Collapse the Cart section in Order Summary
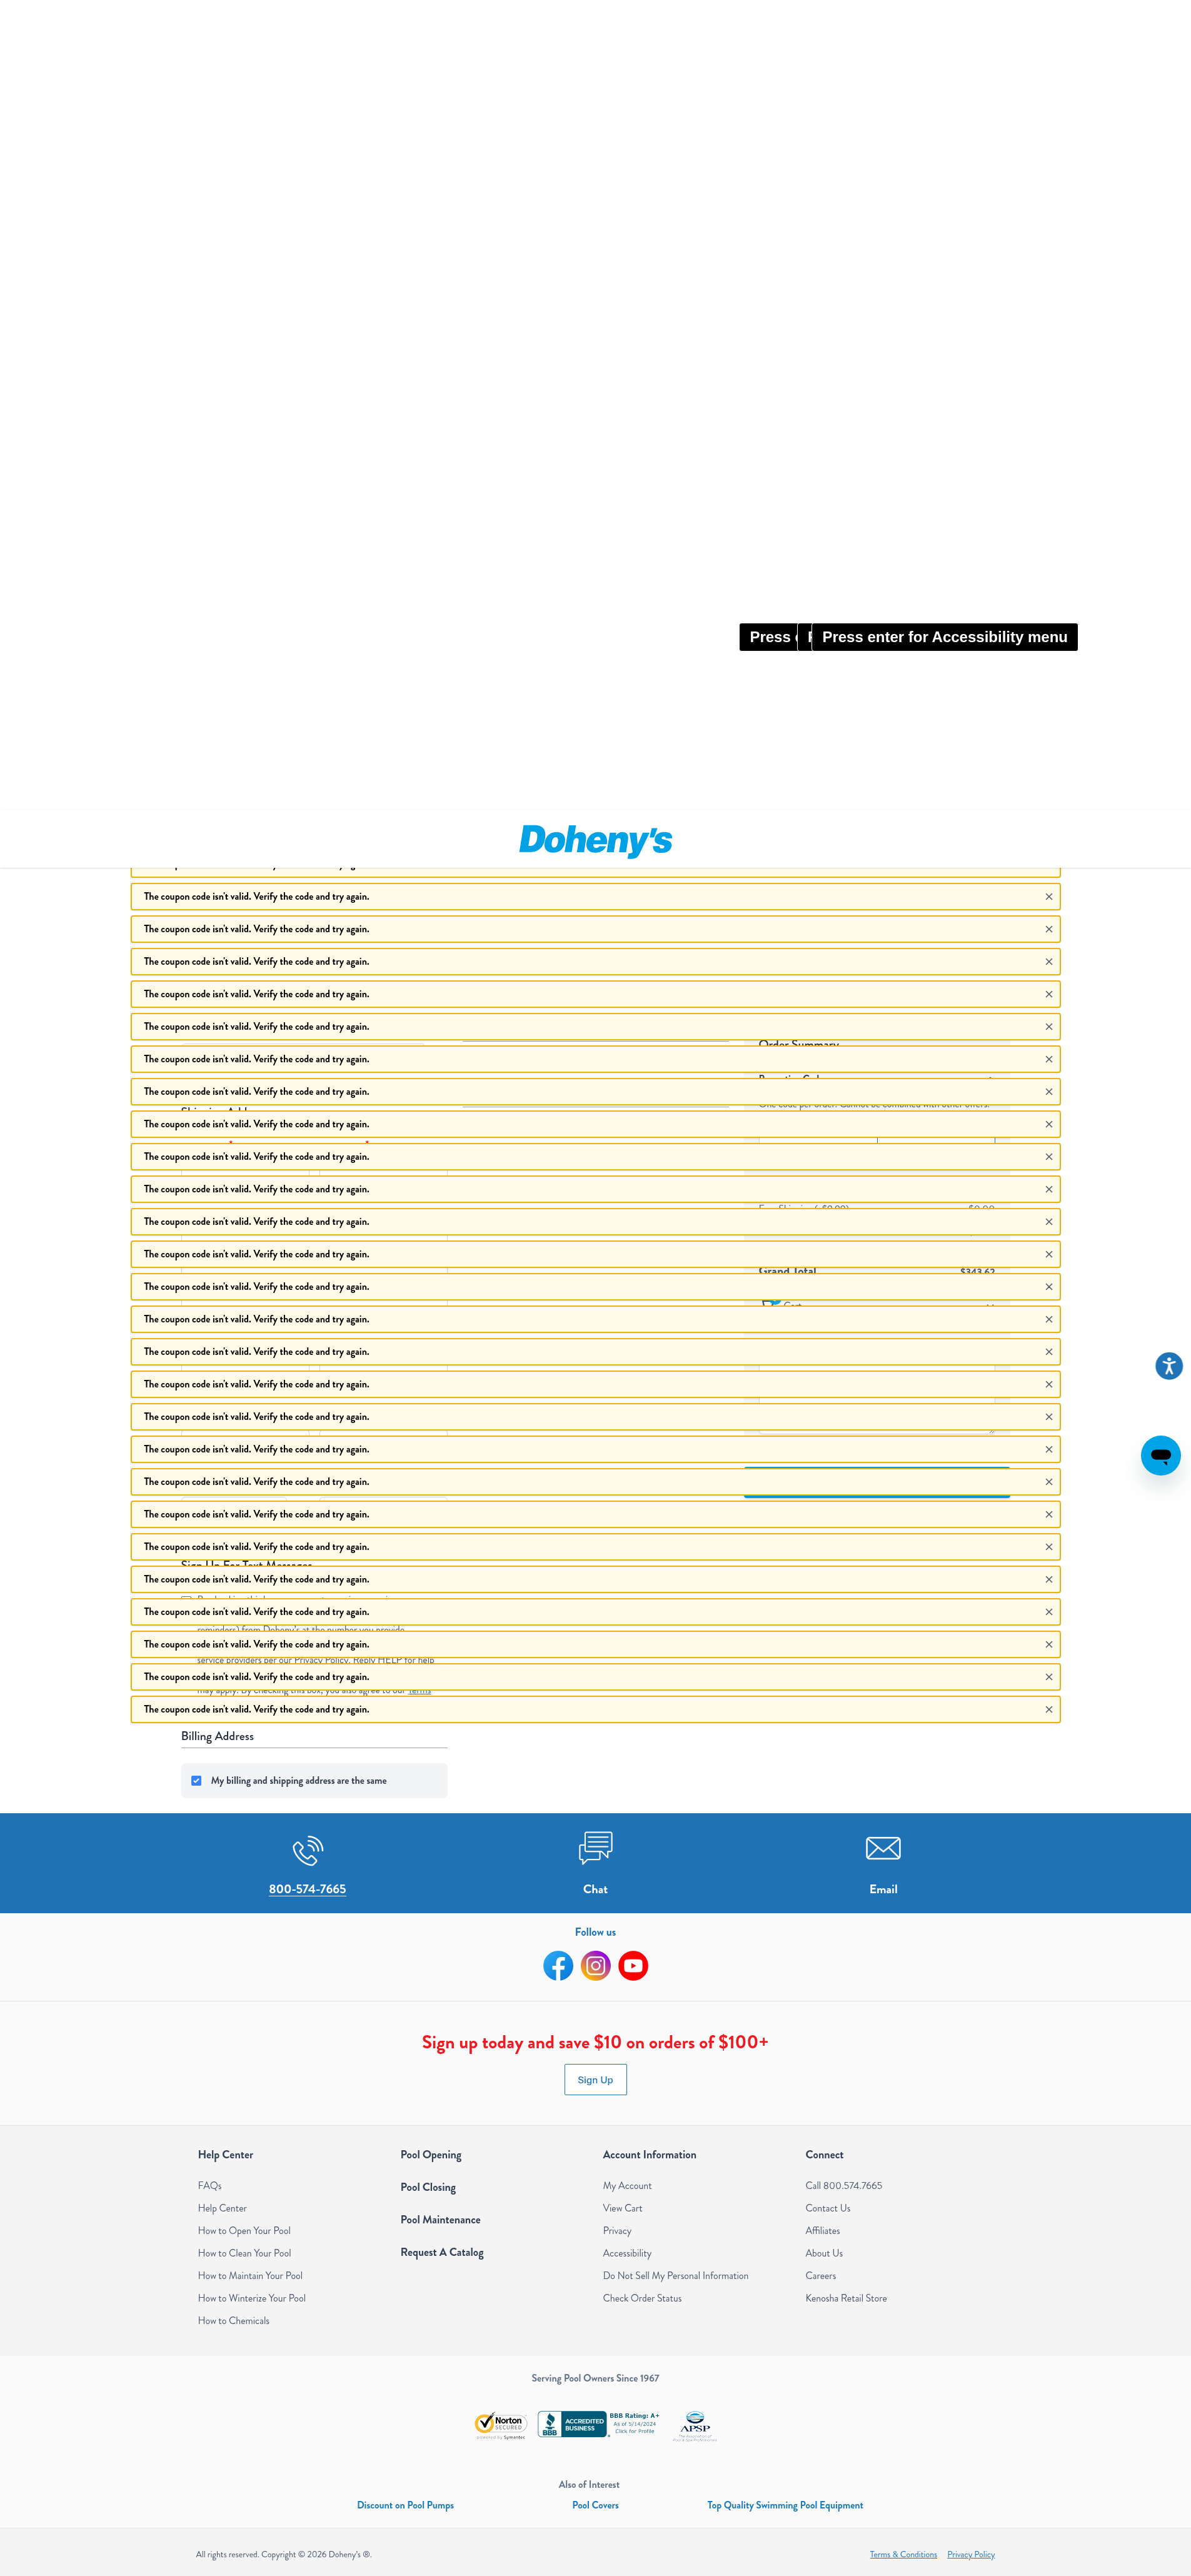Screen dimensions: 1191x2576 click(x=990, y=1305)
